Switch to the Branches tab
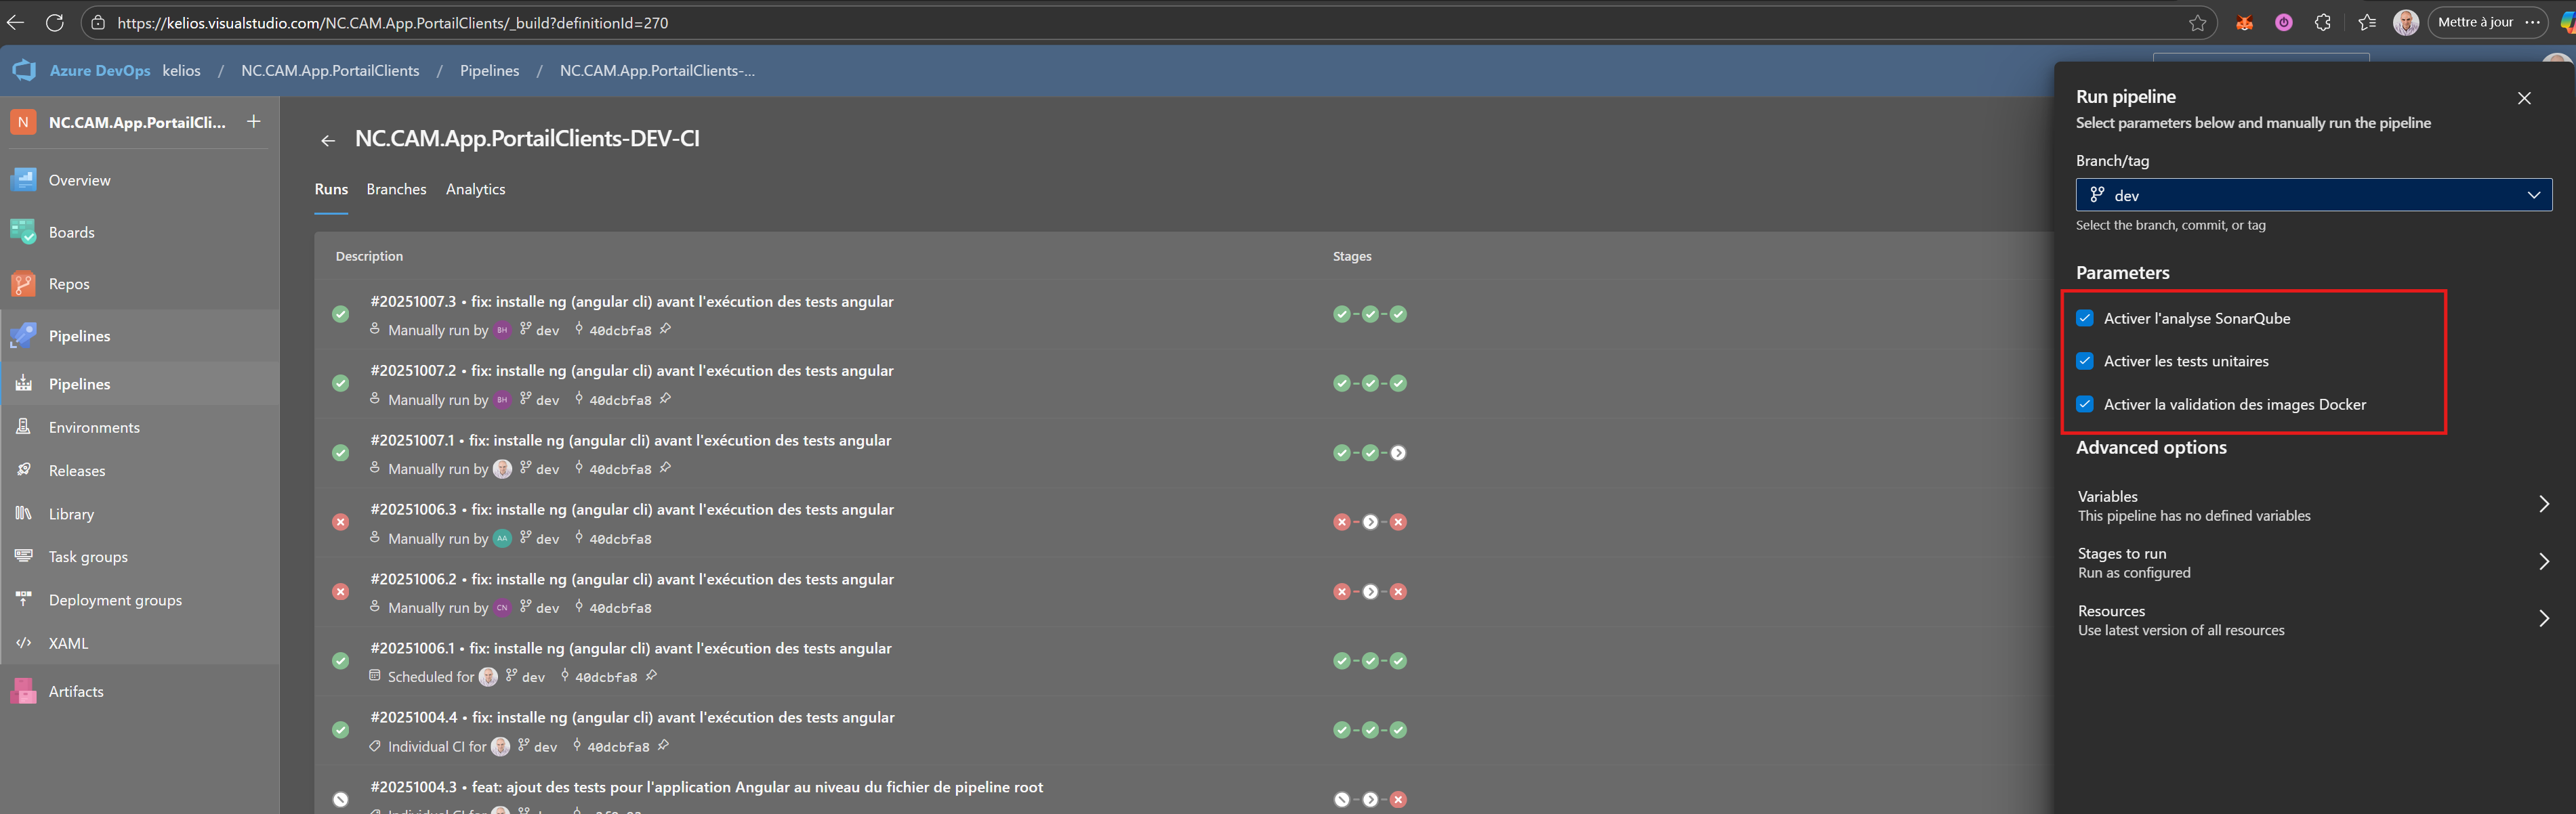 click(x=396, y=189)
